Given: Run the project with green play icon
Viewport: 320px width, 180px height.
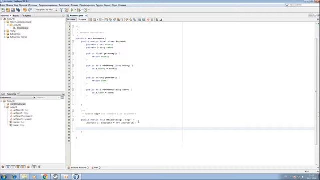Looking at the screenshot, I should pos(72,10).
